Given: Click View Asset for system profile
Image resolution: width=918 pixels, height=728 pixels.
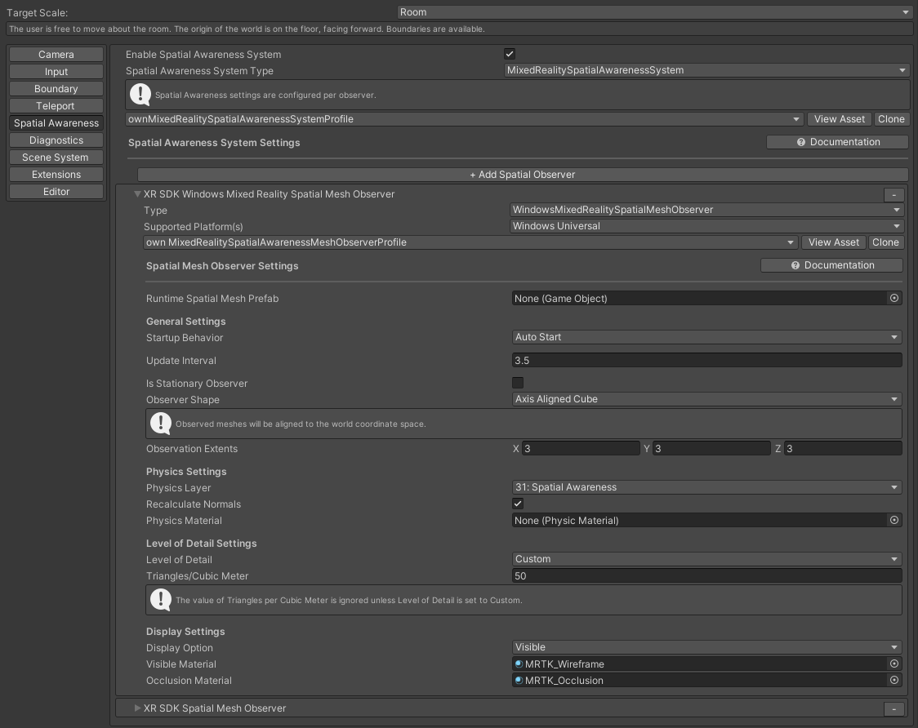Looking at the screenshot, I should 840,119.
